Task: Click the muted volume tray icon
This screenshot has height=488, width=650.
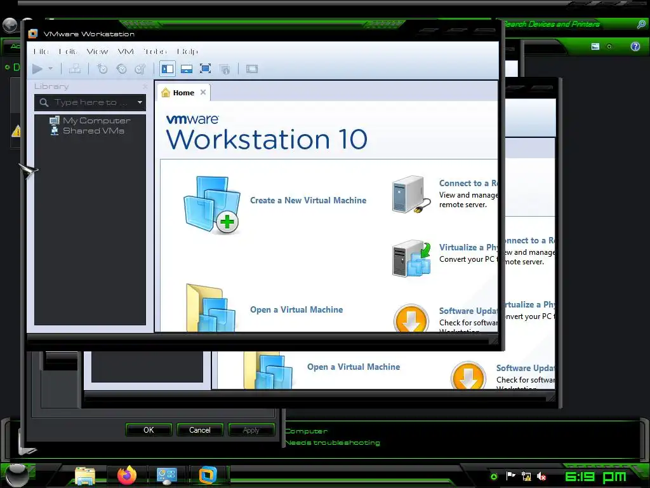Action: tap(541, 476)
